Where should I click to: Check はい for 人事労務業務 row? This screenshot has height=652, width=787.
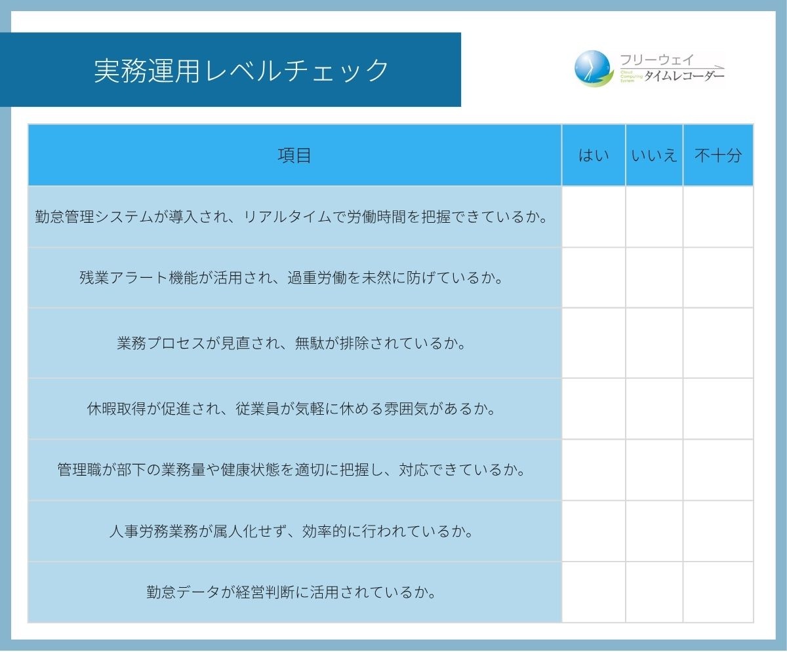594,531
